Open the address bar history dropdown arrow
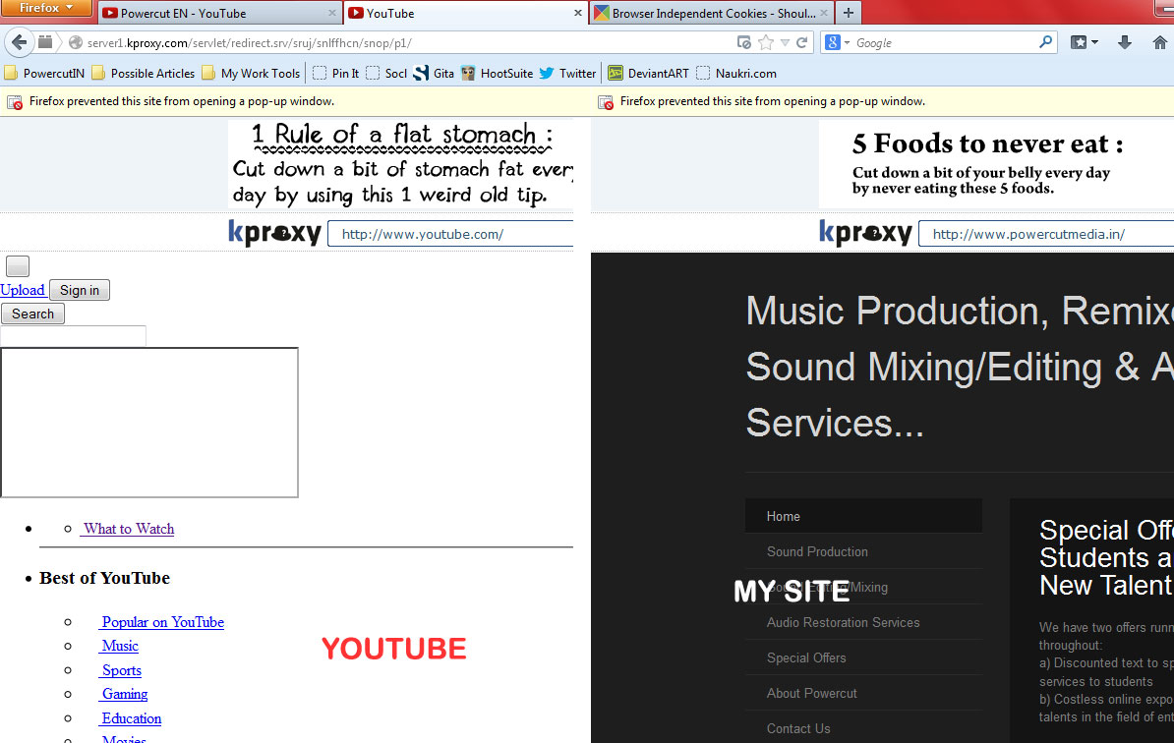This screenshot has width=1174, height=743. (x=785, y=42)
